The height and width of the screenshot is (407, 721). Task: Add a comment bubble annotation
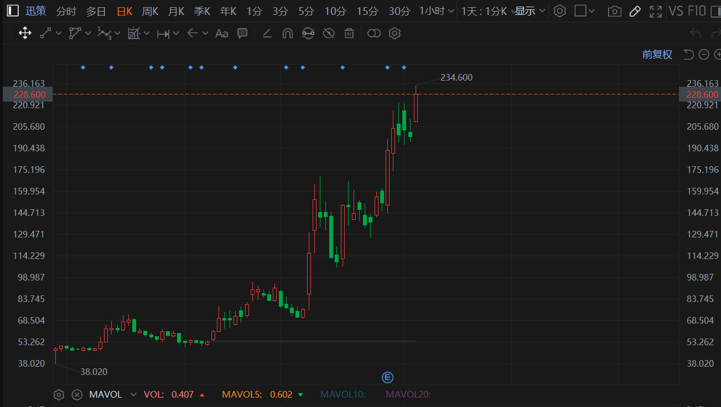[242, 33]
